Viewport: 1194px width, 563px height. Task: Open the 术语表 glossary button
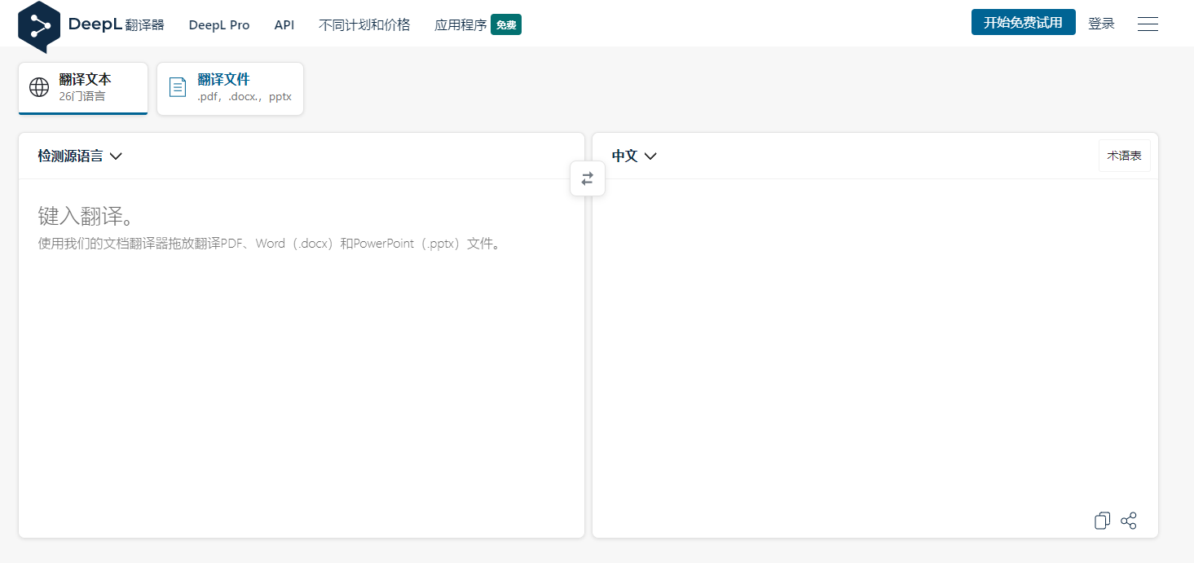(1124, 156)
